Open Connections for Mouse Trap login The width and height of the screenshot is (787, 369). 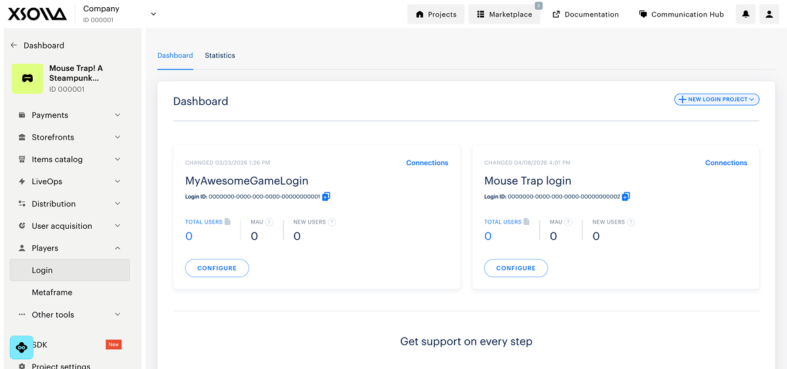726,163
